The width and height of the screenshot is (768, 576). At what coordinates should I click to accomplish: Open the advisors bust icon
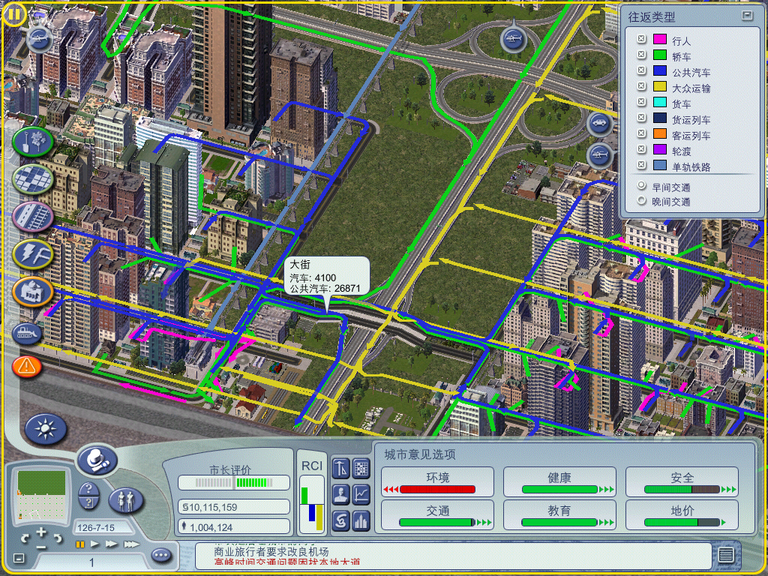coord(340,494)
